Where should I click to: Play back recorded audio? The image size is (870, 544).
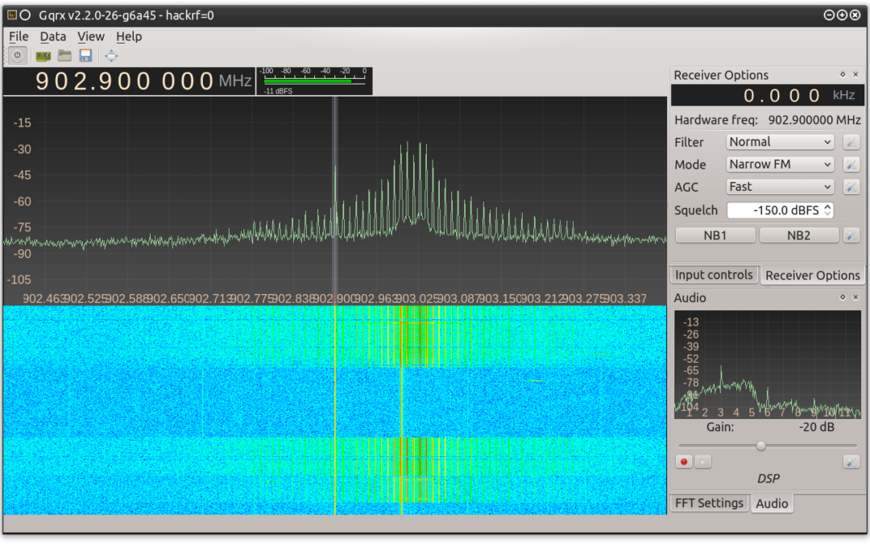(701, 461)
